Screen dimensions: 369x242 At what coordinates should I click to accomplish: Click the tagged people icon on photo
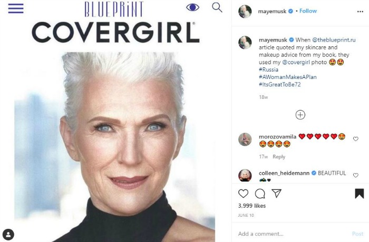(8, 234)
